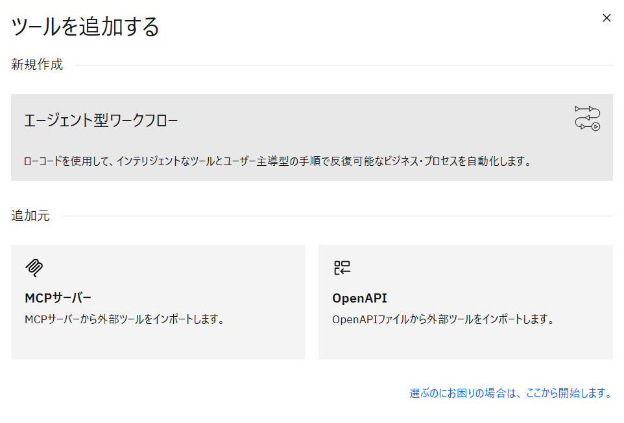Close the ツールを追加する dialog

pos(606,18)
